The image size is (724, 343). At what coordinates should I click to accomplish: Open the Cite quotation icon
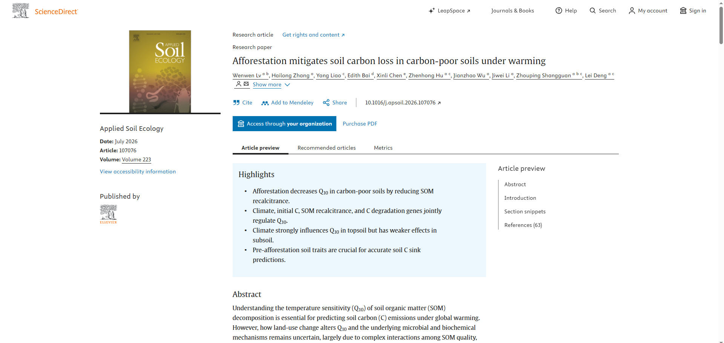(236, 103)
